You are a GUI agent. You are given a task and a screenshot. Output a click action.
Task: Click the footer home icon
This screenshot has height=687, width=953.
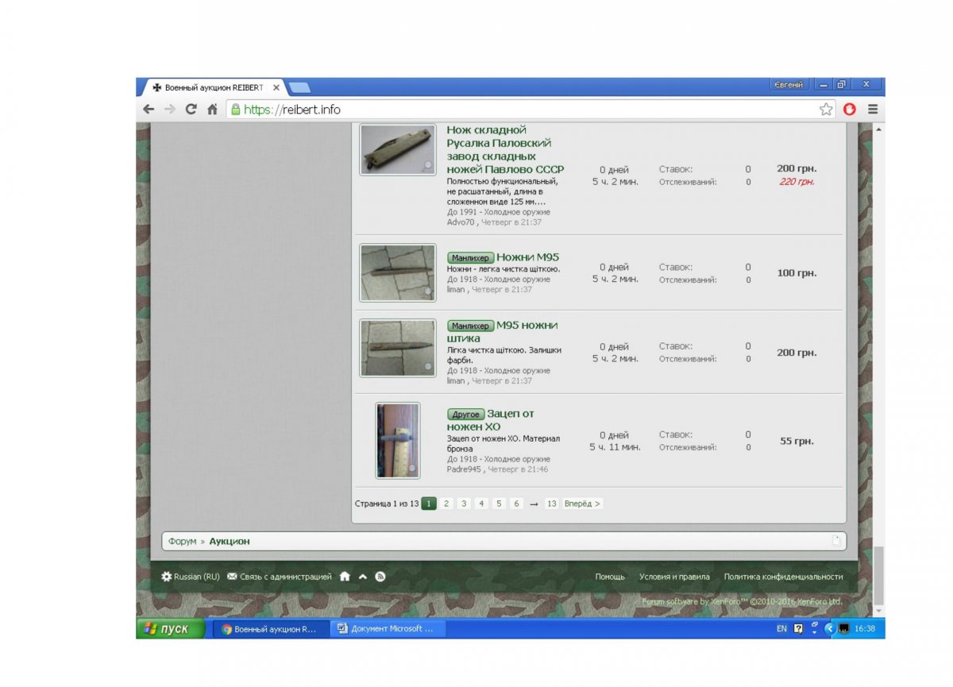pos(345,577)
